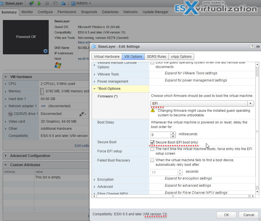Uncheck Secure Boot (EFI boot only)
This screenshot has height=221, width=261.
(x=152, y=142)
